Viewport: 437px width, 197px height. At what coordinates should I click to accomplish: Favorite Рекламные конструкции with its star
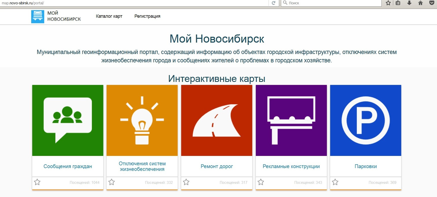(x=261, y=182)
